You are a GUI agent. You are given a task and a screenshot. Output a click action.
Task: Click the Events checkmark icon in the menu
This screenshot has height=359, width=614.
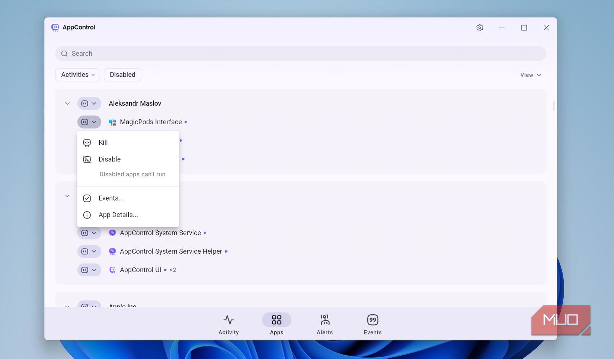pos(87,198)
